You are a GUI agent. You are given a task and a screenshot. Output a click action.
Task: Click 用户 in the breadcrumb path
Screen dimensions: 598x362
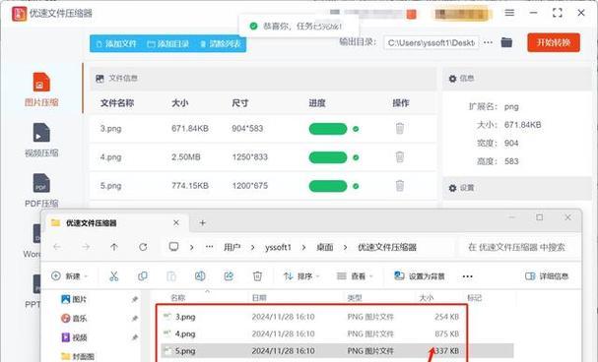click(233, 248)
